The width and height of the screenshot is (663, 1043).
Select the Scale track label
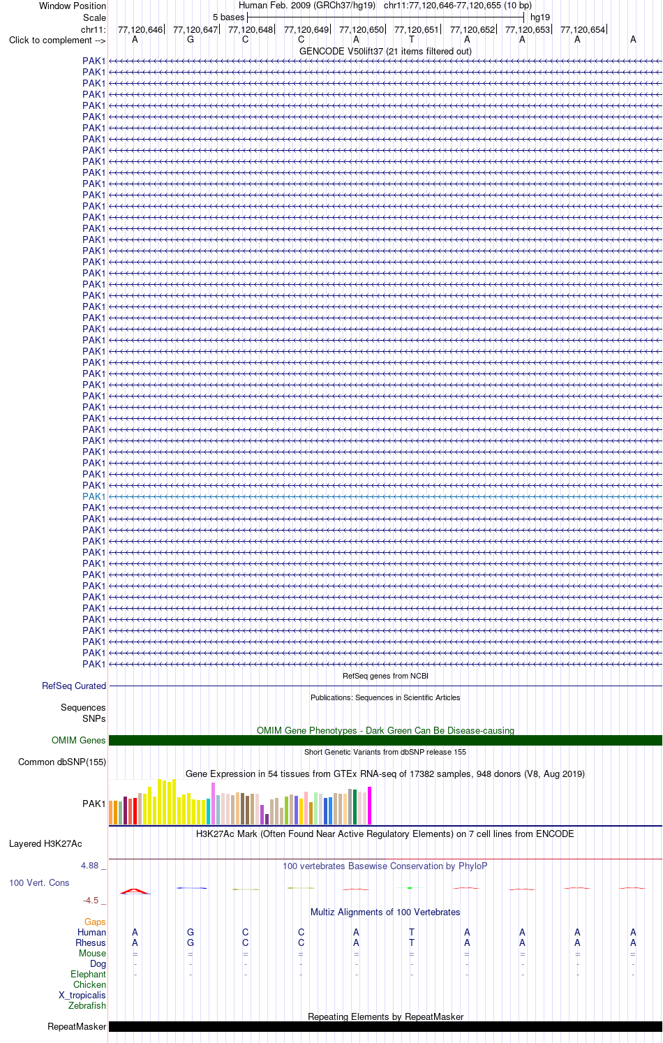click(x=94, y=17)
